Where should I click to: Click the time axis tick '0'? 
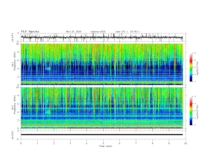coord(21,143)
